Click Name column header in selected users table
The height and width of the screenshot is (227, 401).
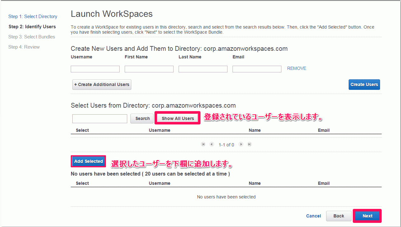(x=255, y=183)
